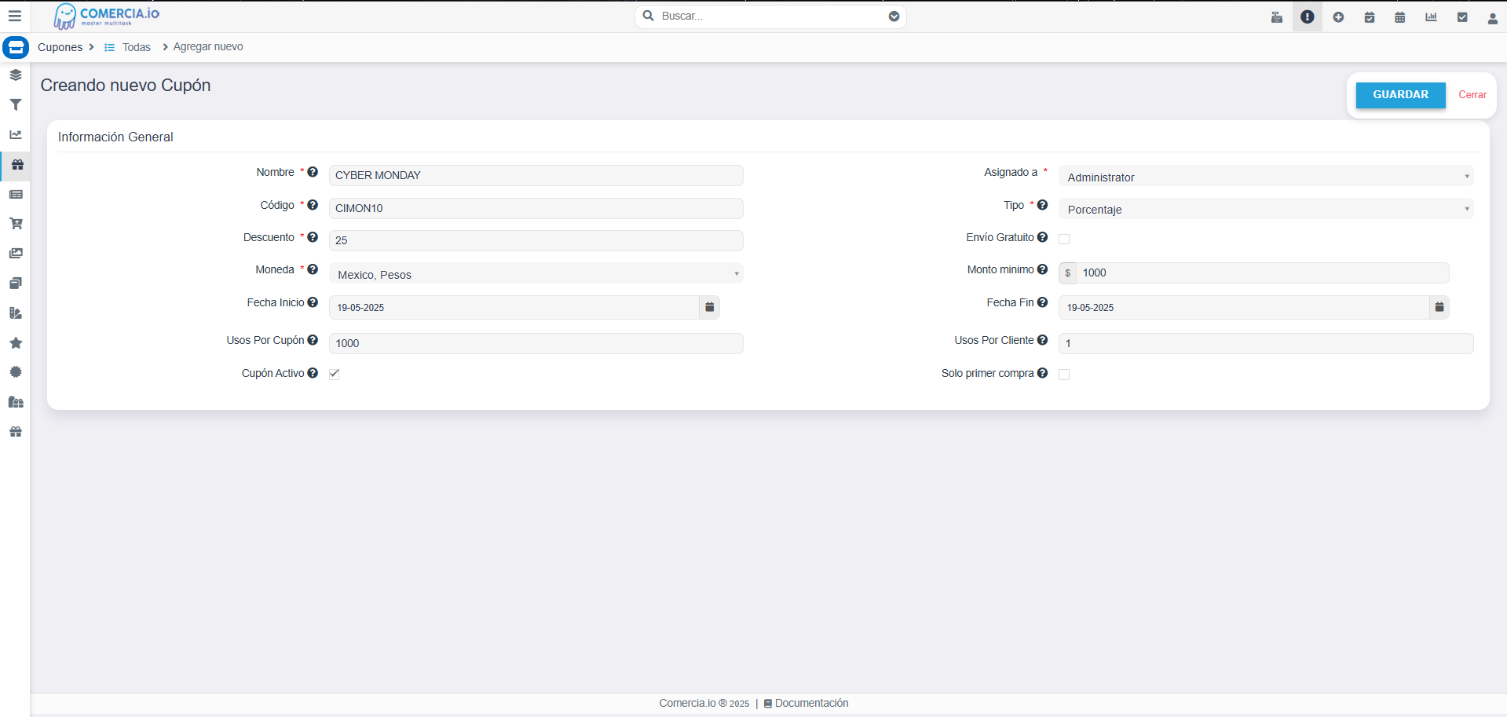Open the shopping cart sidebar icon
The width and height of the screenshot is (1507, 717).
tap(16, 224)
